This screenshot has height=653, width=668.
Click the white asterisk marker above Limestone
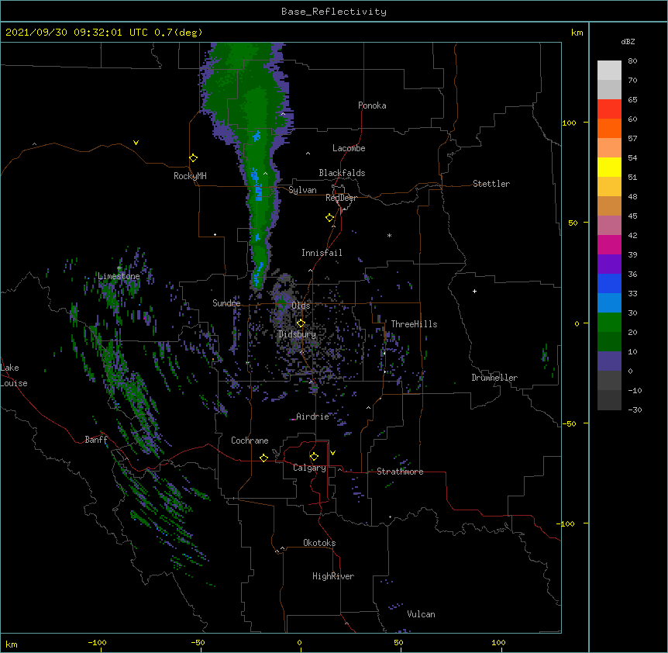click(119, 268)
